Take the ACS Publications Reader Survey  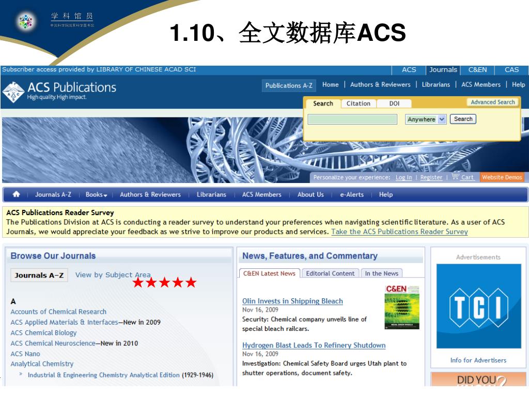[x=399, y=232]
